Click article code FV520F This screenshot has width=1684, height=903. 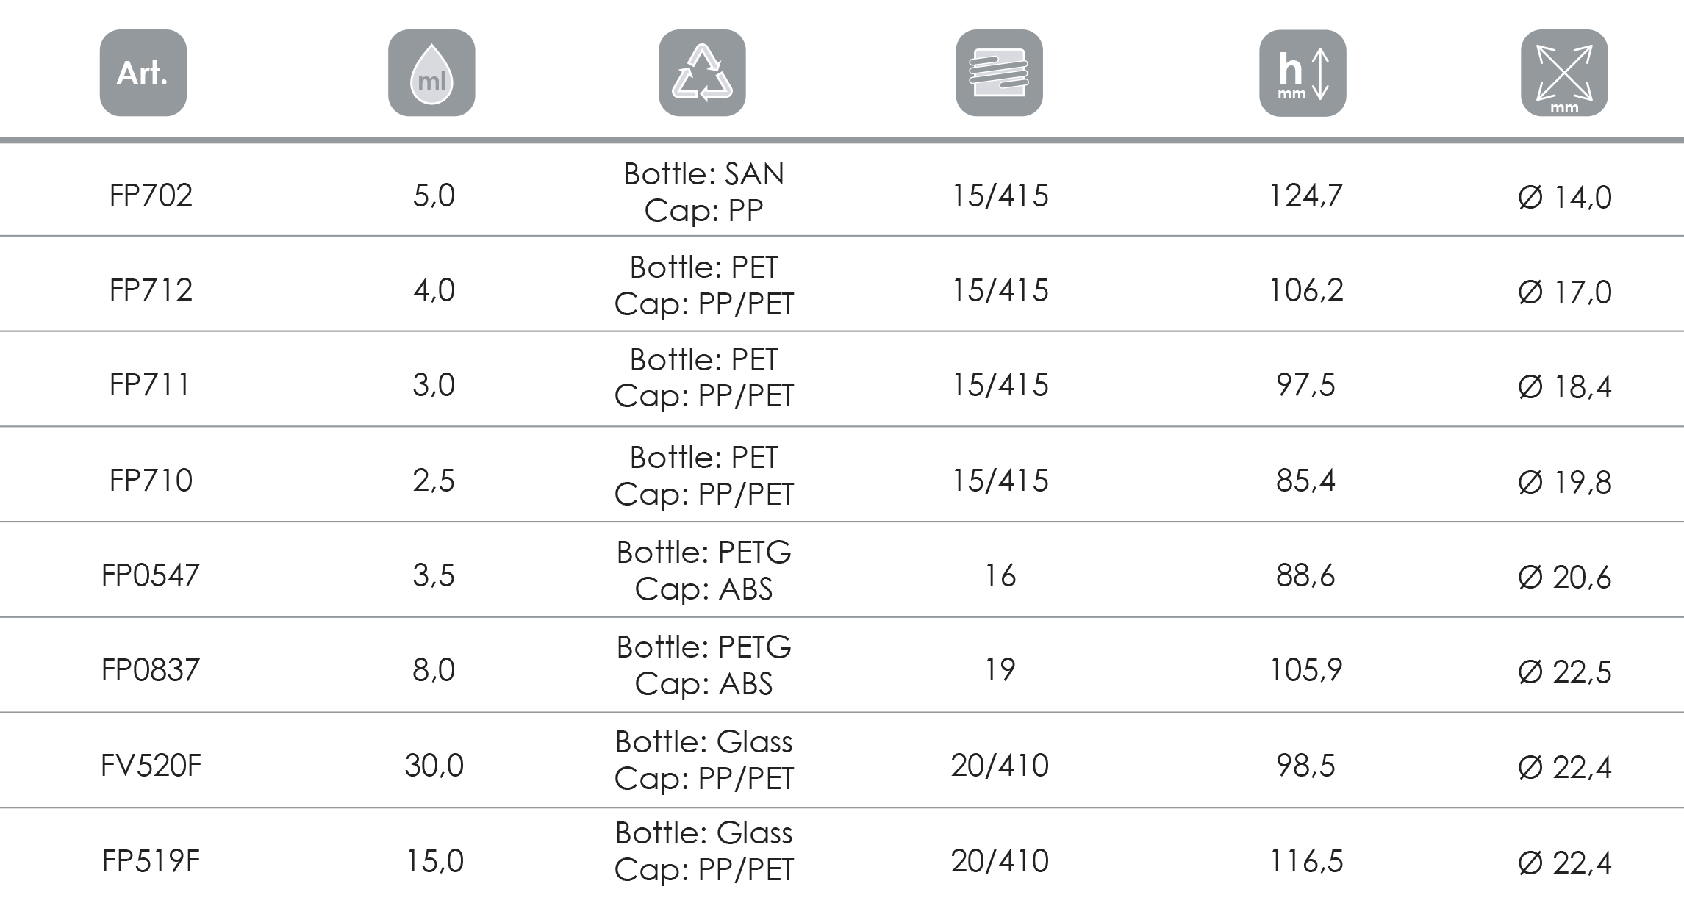point(151,766)
